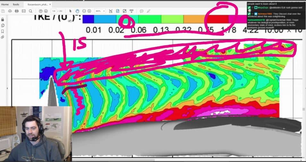
Task: Open the attachments paperclip panel
Action: [3, 37]
